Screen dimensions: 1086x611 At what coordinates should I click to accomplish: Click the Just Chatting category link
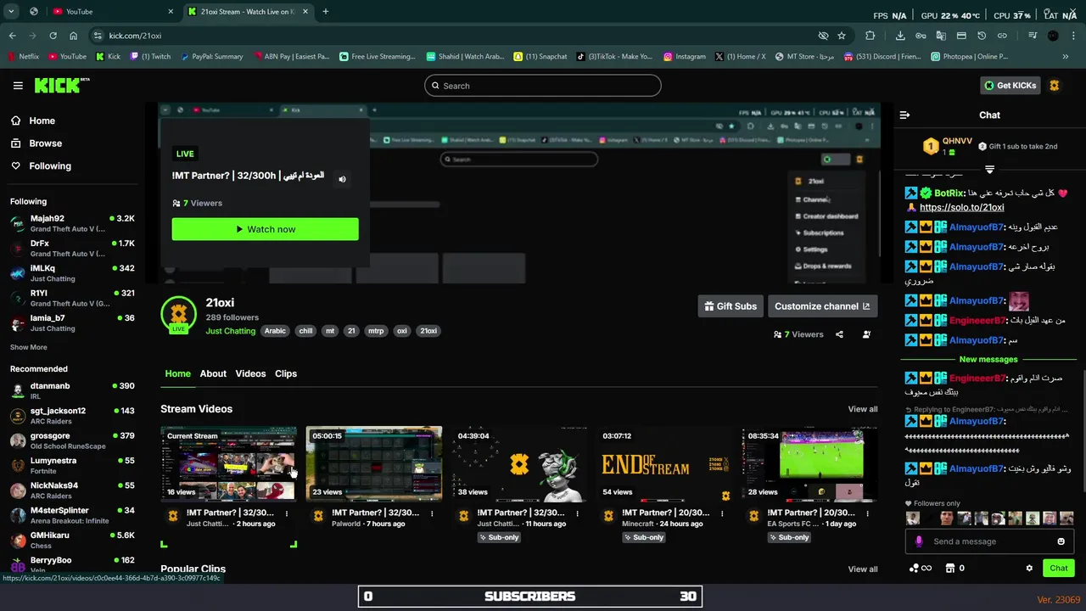click(231, 331)
